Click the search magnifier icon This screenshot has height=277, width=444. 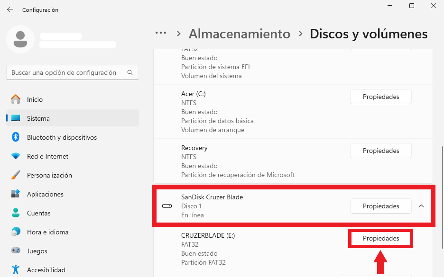pyautogui.click(x=130, y=72)
